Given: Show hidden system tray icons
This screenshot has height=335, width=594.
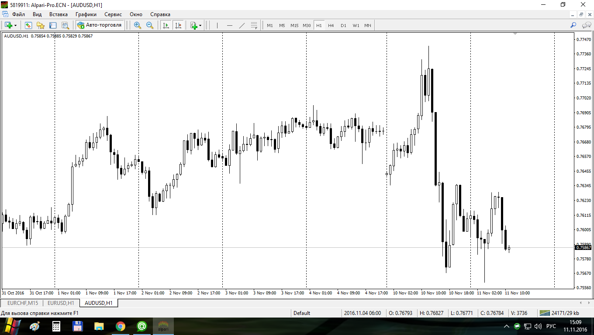Looking at the screenshot, I should 507,326.
